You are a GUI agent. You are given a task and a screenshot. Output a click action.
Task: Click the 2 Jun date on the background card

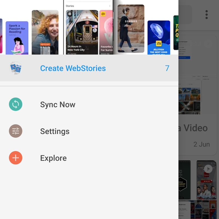coord(201,144)
